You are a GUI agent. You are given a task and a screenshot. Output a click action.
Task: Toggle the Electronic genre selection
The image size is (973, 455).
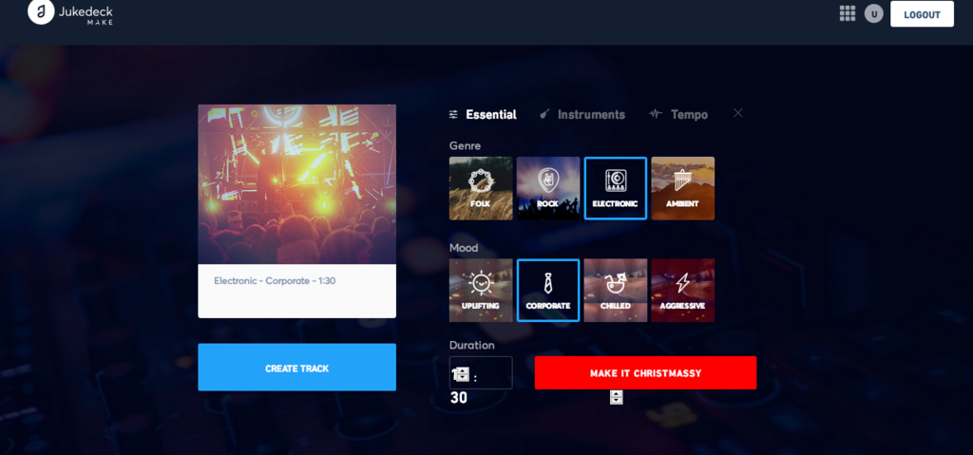[x=616, y=188]
